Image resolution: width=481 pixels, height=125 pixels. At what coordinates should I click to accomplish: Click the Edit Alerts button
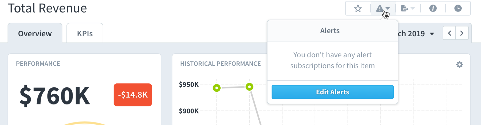[332, 92]
